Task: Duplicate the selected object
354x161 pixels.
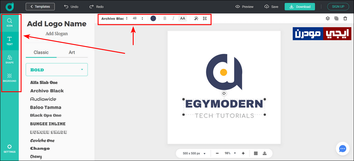Action: 336,18
